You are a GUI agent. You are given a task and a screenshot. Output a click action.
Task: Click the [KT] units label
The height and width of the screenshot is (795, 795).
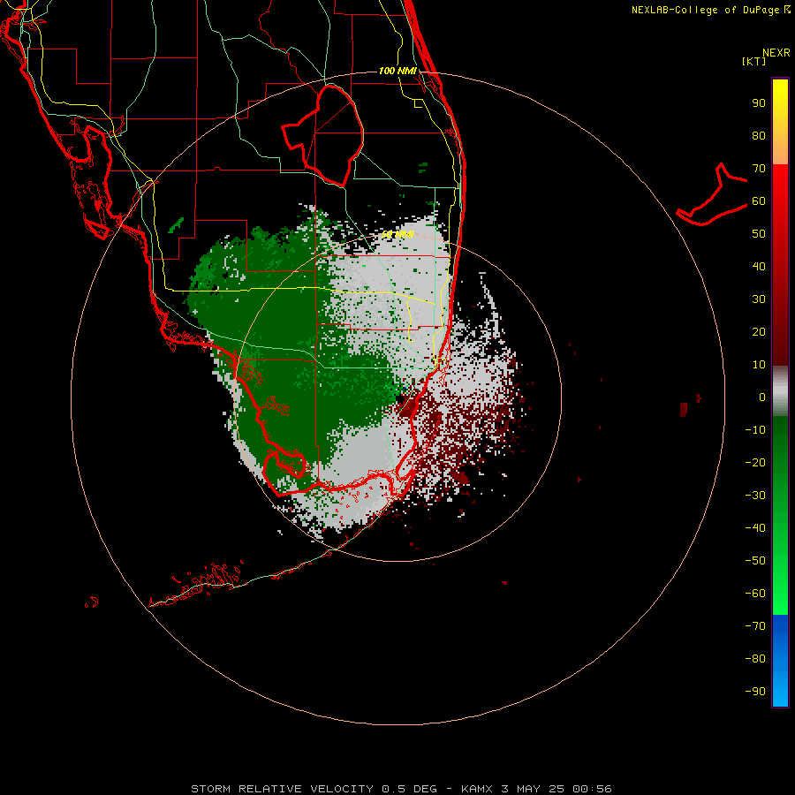(754, 61)
